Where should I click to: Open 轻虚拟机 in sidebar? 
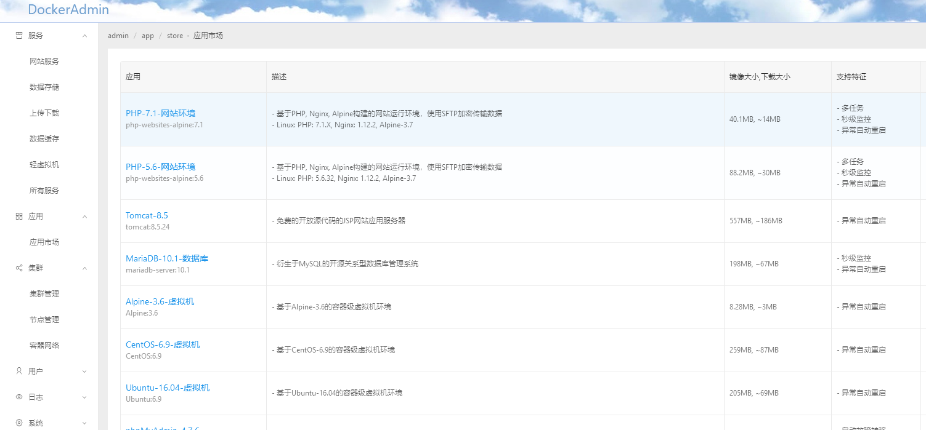44,165
